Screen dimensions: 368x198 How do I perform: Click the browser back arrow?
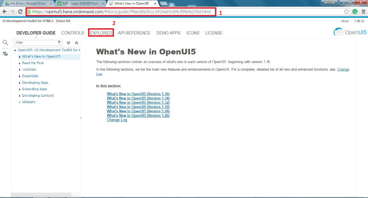[5, 12]
